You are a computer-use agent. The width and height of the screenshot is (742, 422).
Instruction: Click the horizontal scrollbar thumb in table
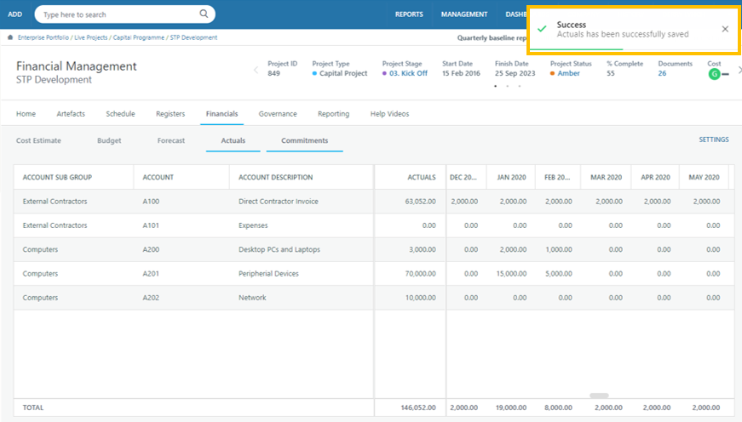(599, 396)
